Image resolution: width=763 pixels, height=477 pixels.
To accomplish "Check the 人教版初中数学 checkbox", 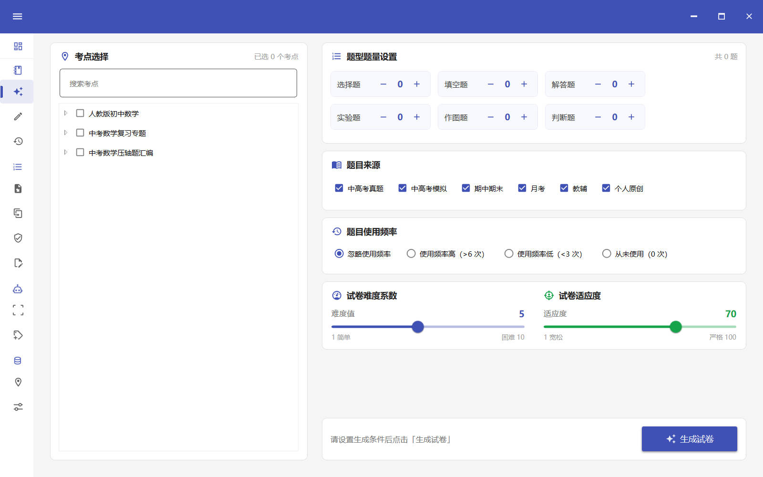I will coord(80,113).
